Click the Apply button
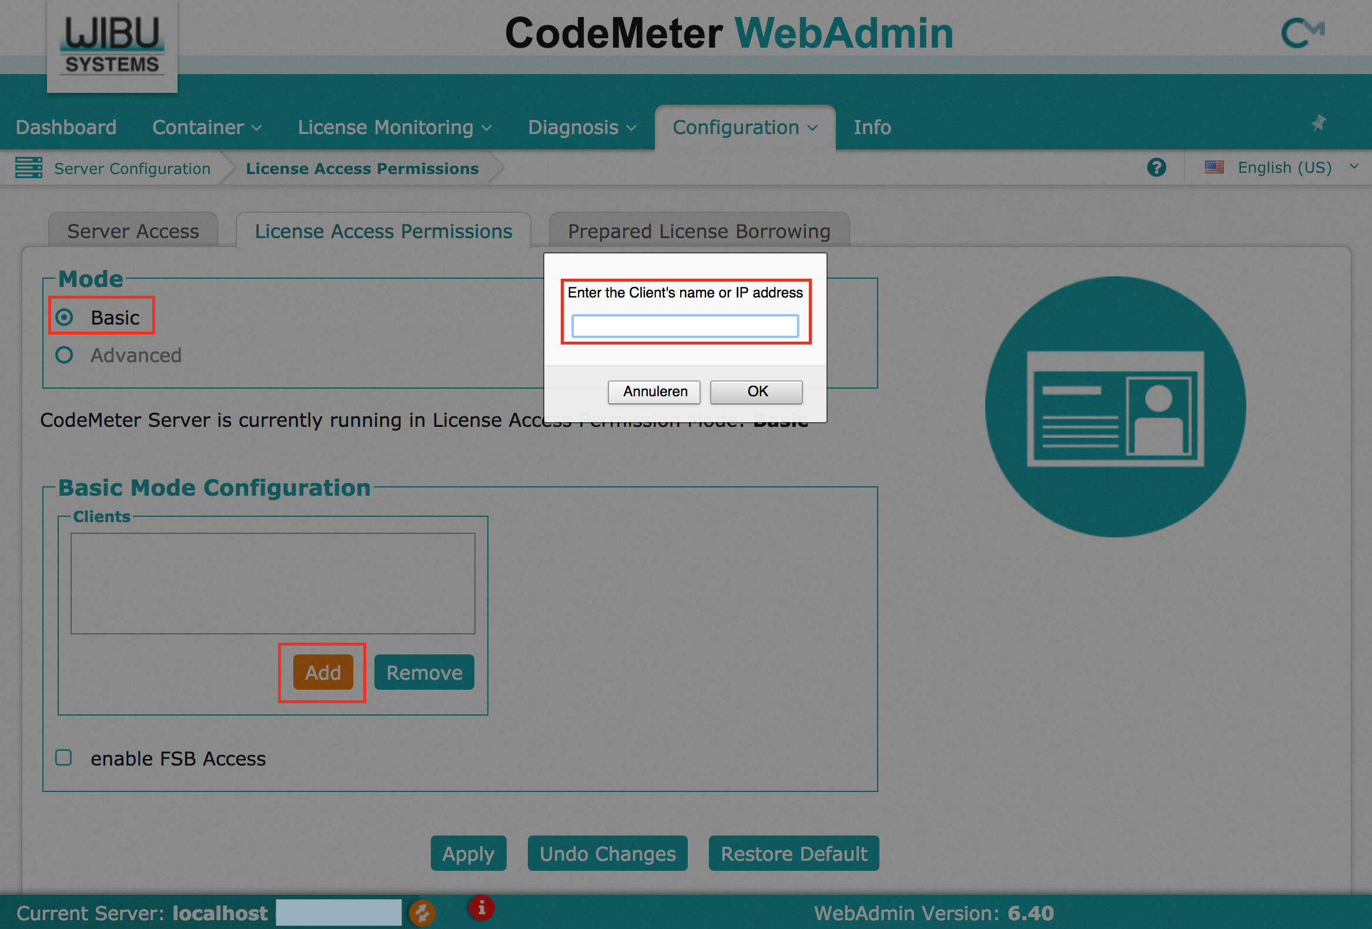This screenshot has width=1372, height=929. pyautogui.click(x=468, y=853)
